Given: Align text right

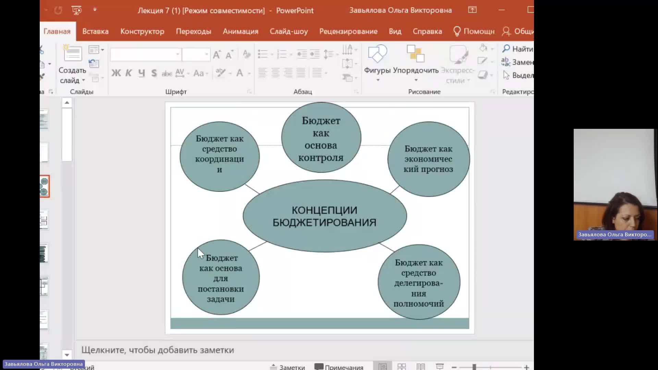Looking at the screenshot, I should [x=288, y=73].
